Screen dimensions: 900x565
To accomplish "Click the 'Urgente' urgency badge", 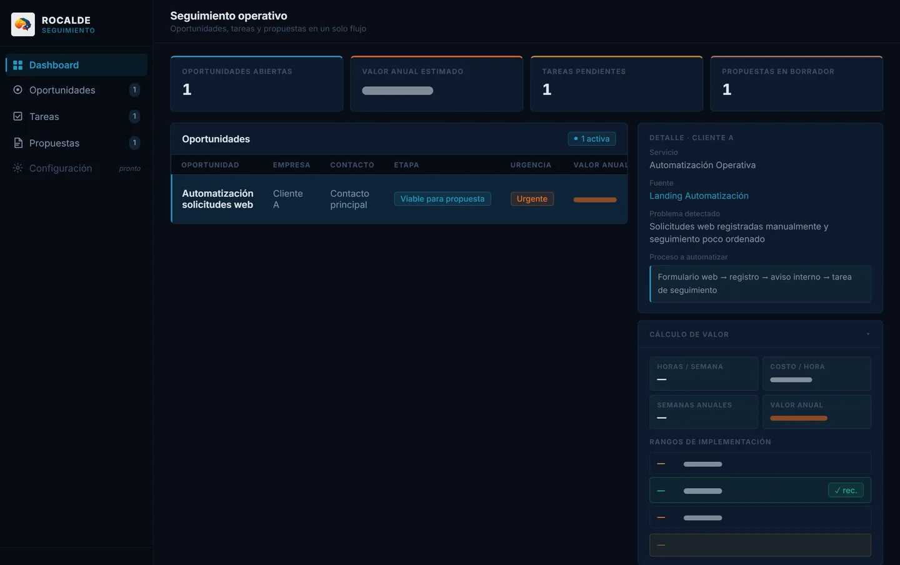I will tap(532, 199).
